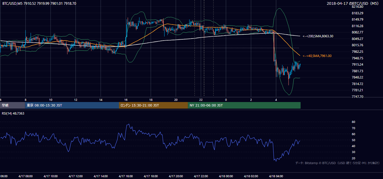383x179 pixels.
Task: Click price axis value 8183.29
Action: click(357, 13)
